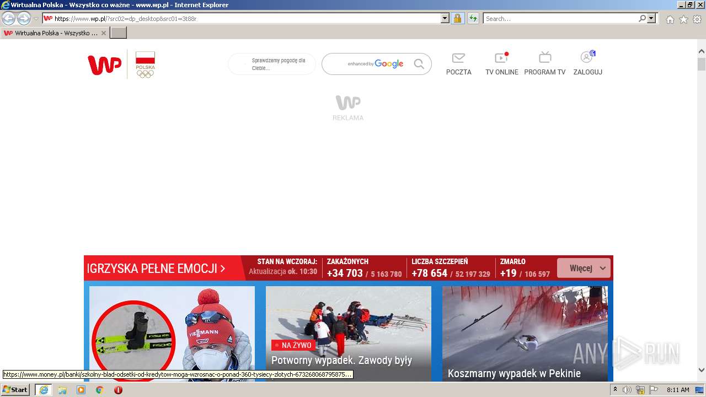Image resolution: width=706 pixels, height=397 pixels.
Task: Open the Viessmann skier news thumbnail
Action: 172,334
